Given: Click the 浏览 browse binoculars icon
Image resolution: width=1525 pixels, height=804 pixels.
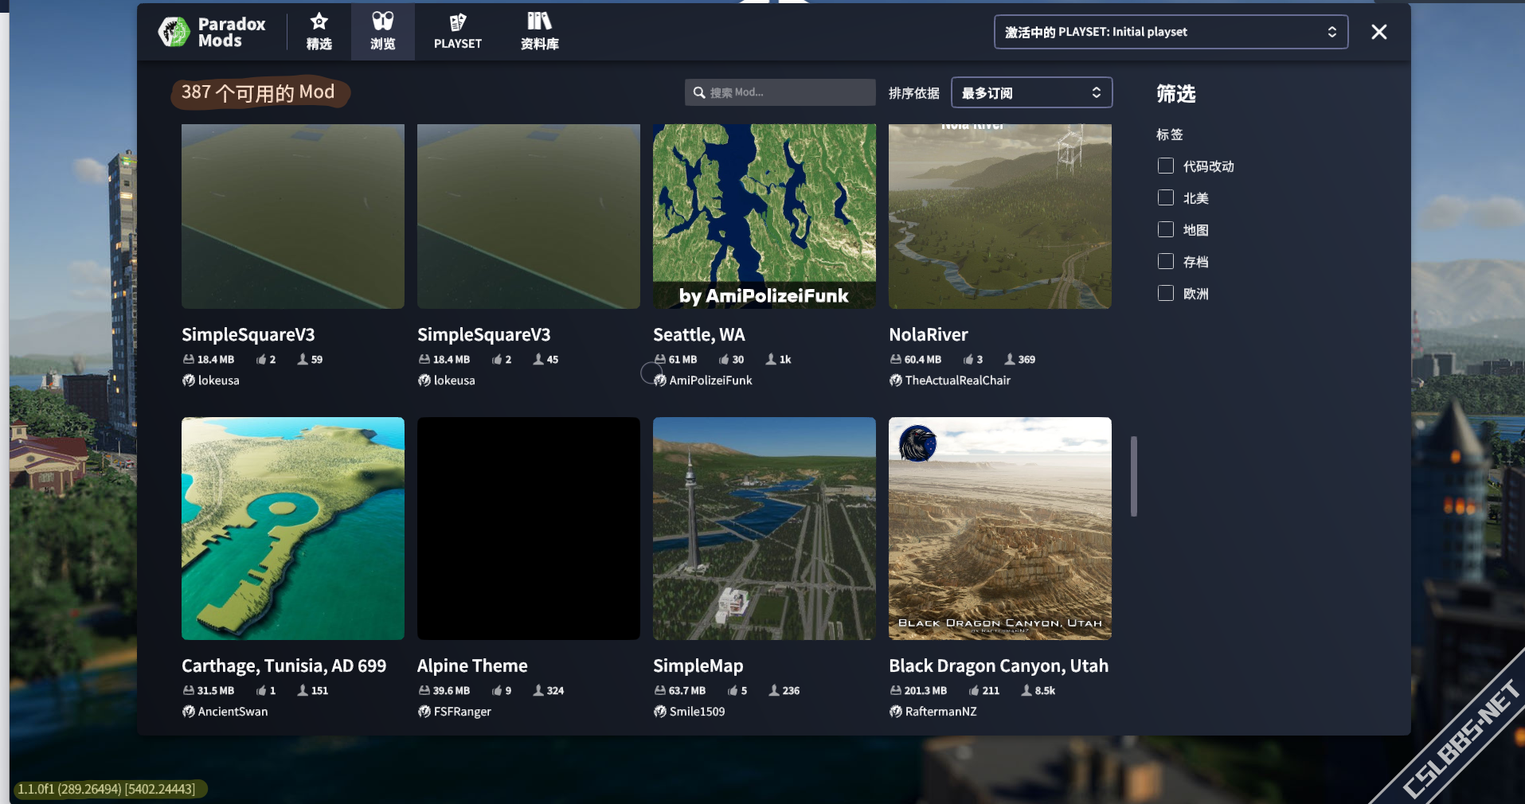Looking at the screenshot, I should [x=382, y=21].
